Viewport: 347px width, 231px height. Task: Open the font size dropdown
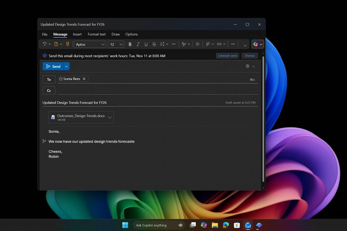point(121,44)
